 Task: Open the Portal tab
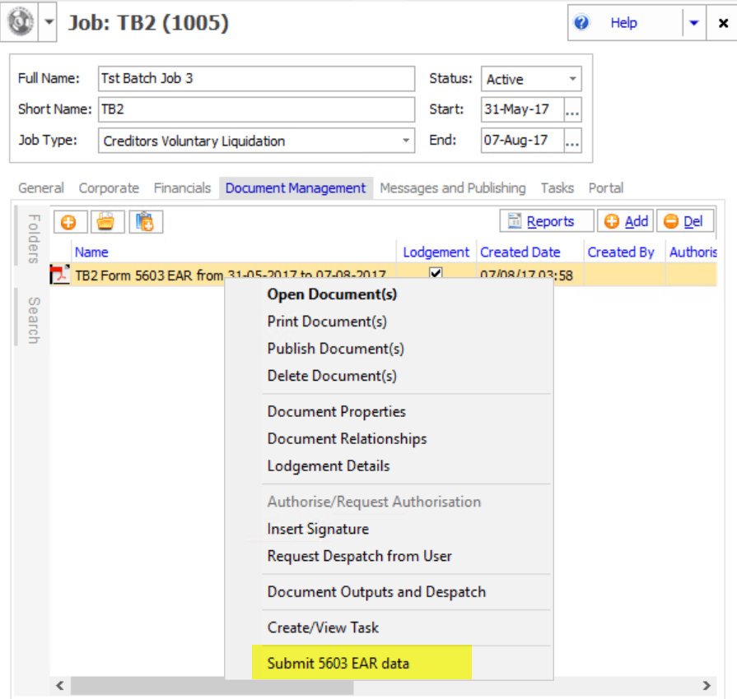coord(606,188)
